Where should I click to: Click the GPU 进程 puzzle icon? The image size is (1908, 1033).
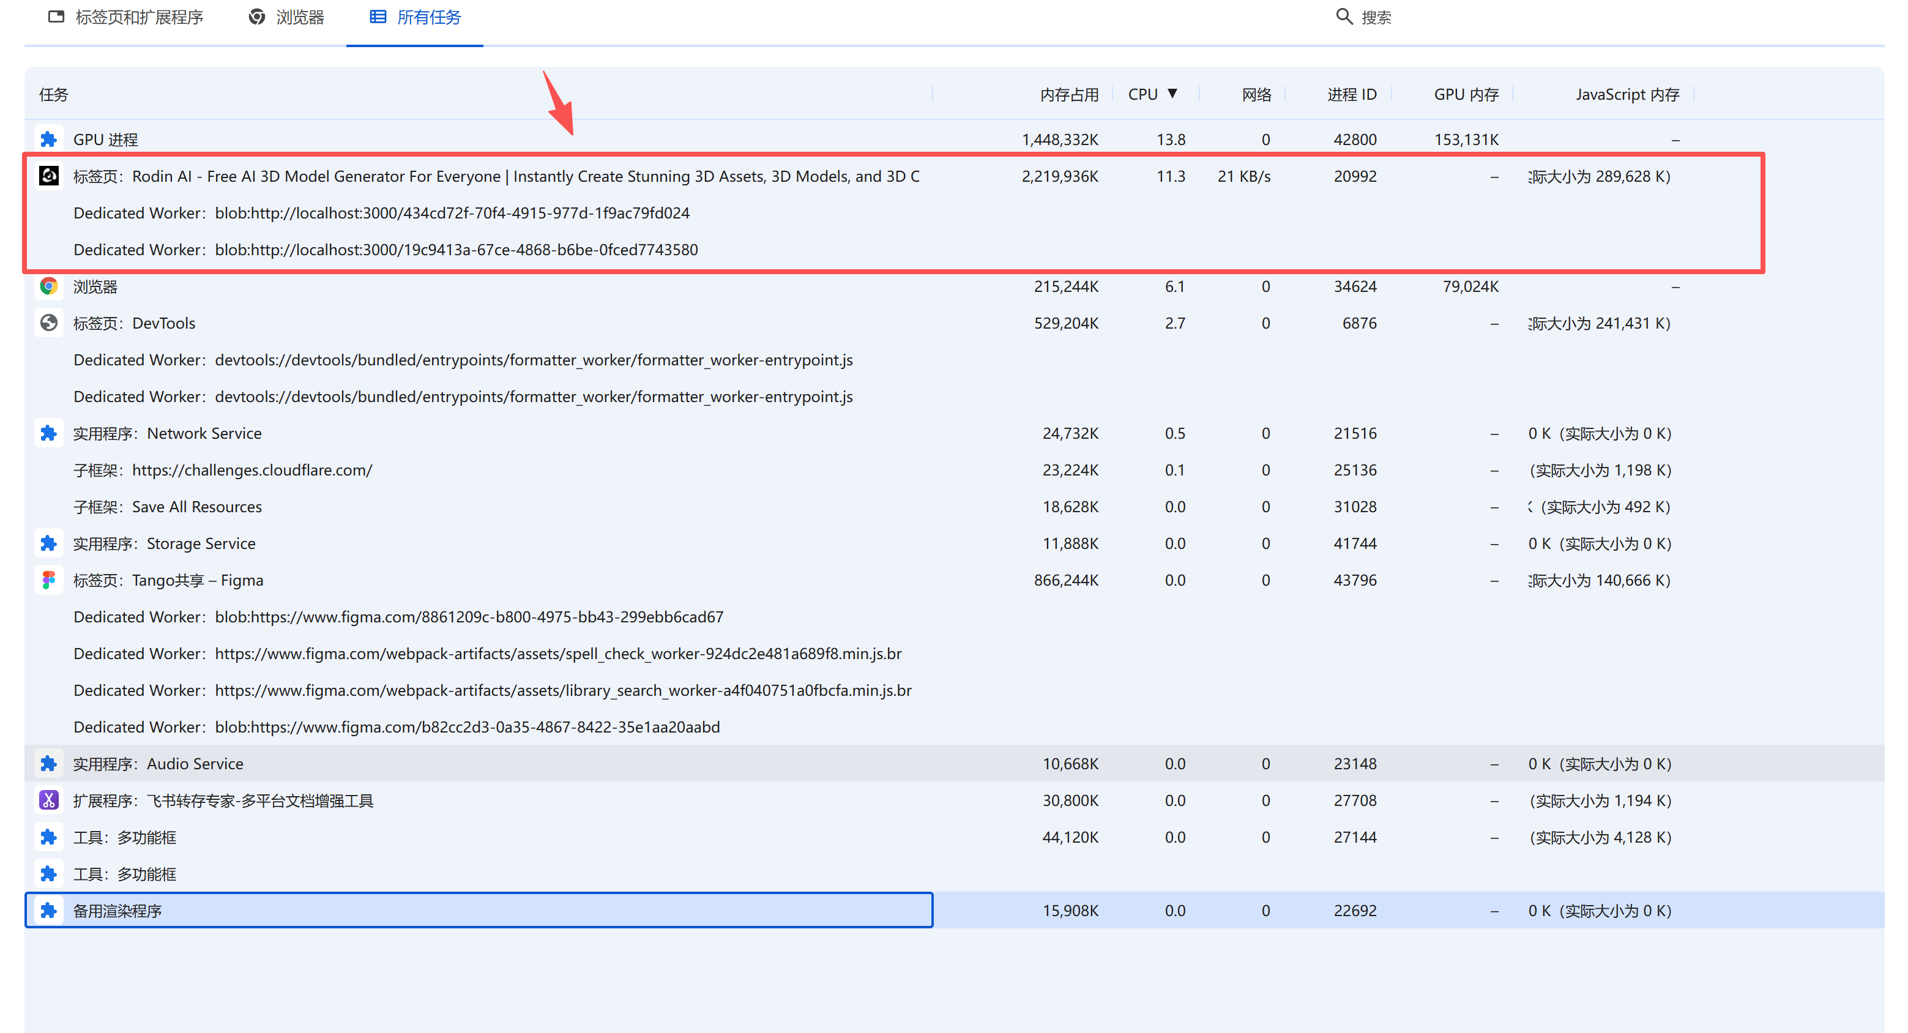[49, 139]
